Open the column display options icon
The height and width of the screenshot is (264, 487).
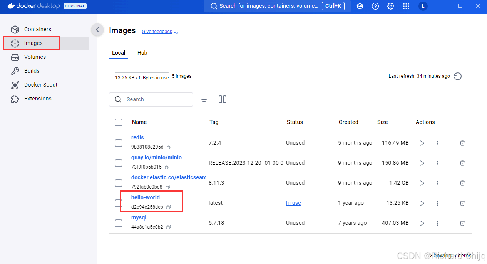point(223,99)
